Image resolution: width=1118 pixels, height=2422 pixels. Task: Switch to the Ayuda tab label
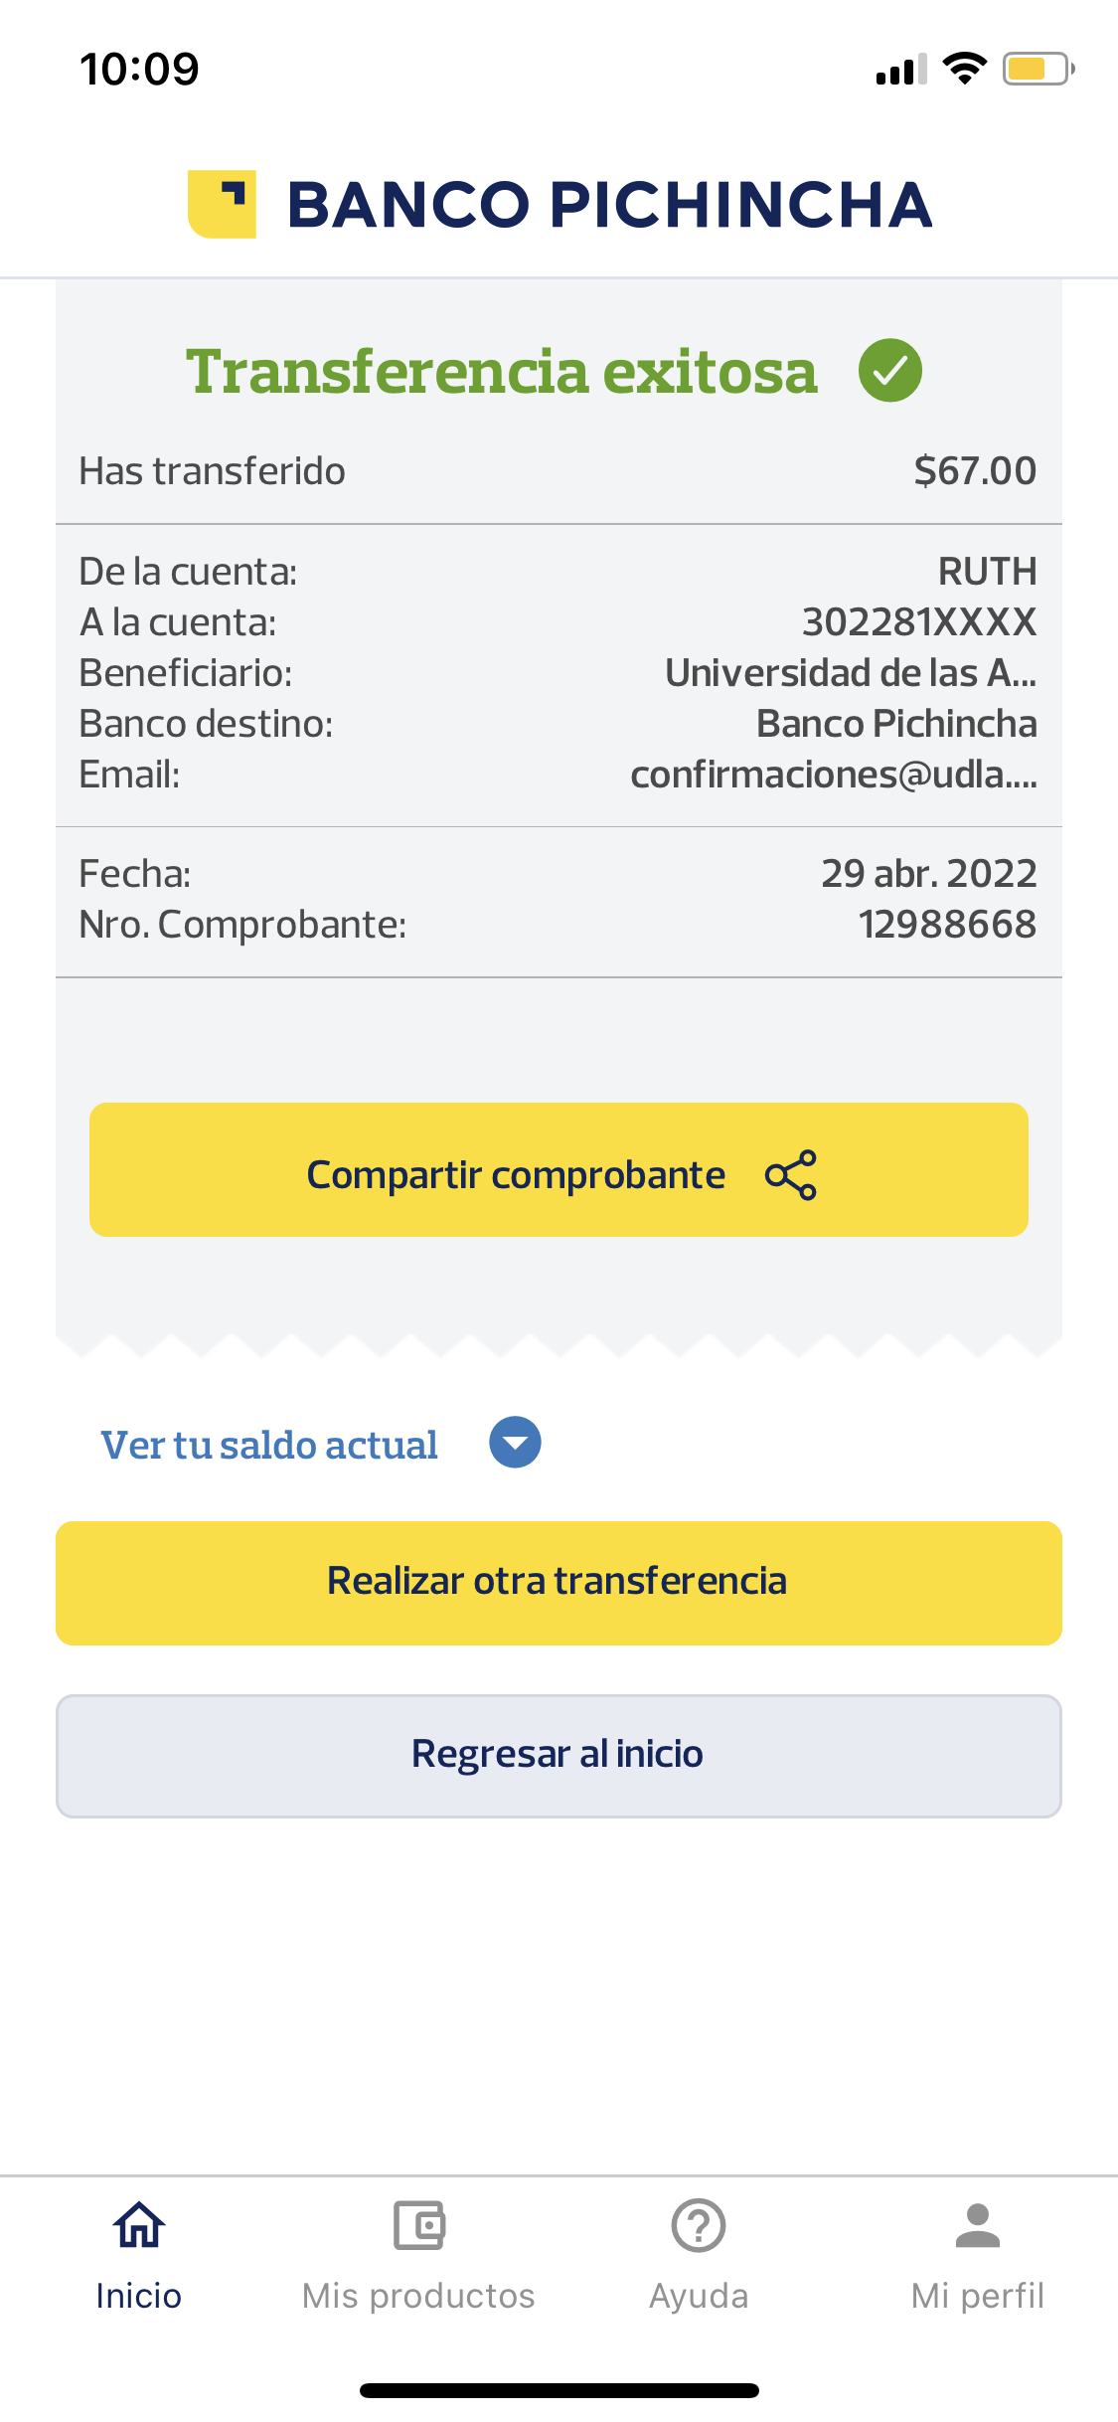[699, 2296]
